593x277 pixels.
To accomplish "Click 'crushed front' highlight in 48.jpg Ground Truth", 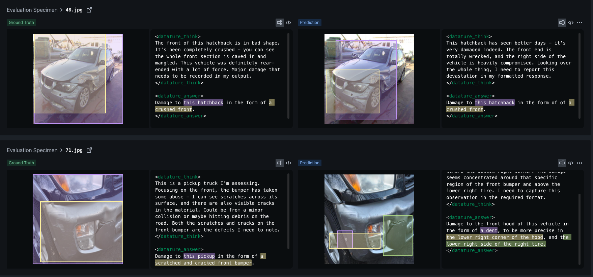I will [173, 109].
